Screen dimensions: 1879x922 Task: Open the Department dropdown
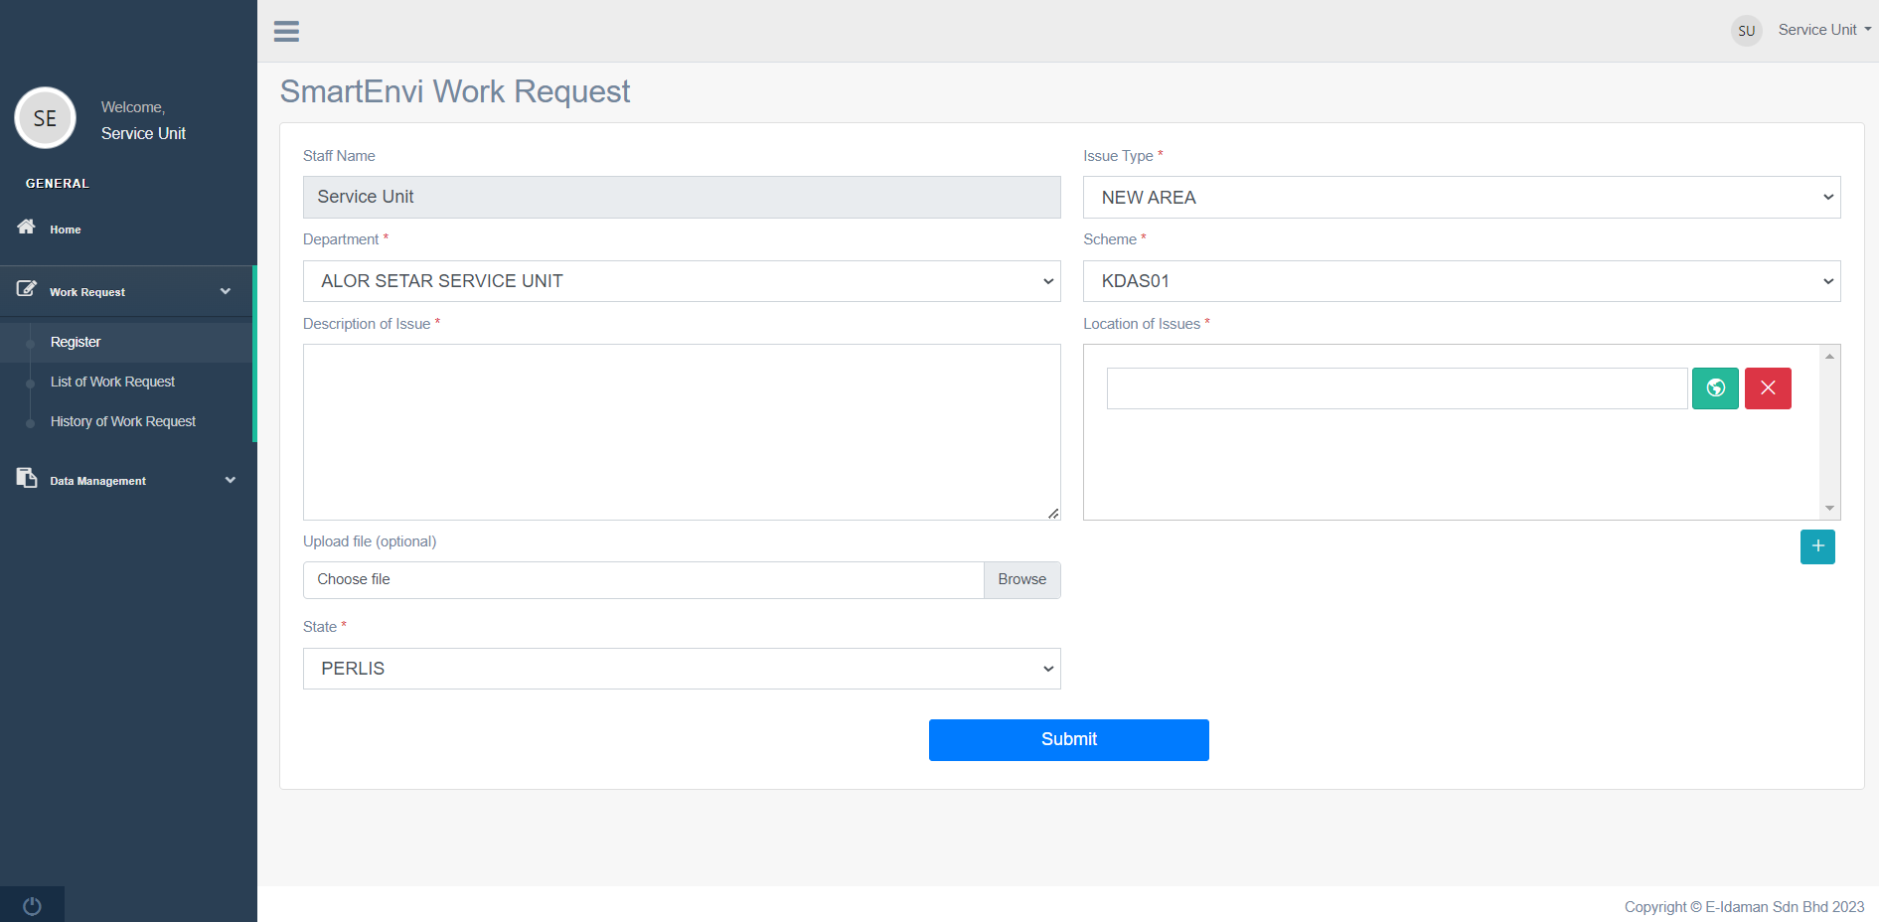pos(681,281)
